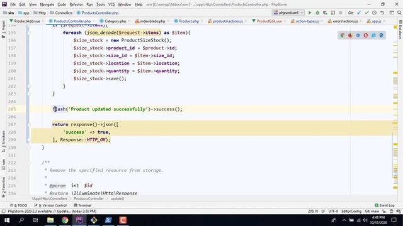
Task: Commit changes with the green Git checkmark
Action: point(366,13)
